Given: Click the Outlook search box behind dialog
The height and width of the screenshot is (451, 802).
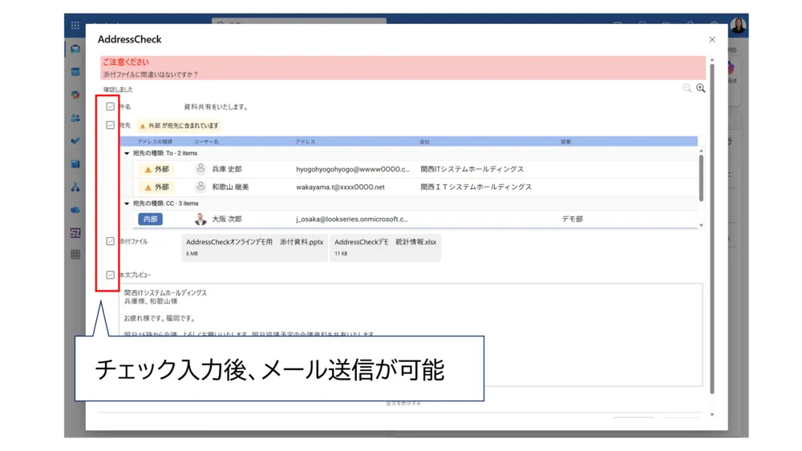Looking at the screenshot, I should coord(299,22).
